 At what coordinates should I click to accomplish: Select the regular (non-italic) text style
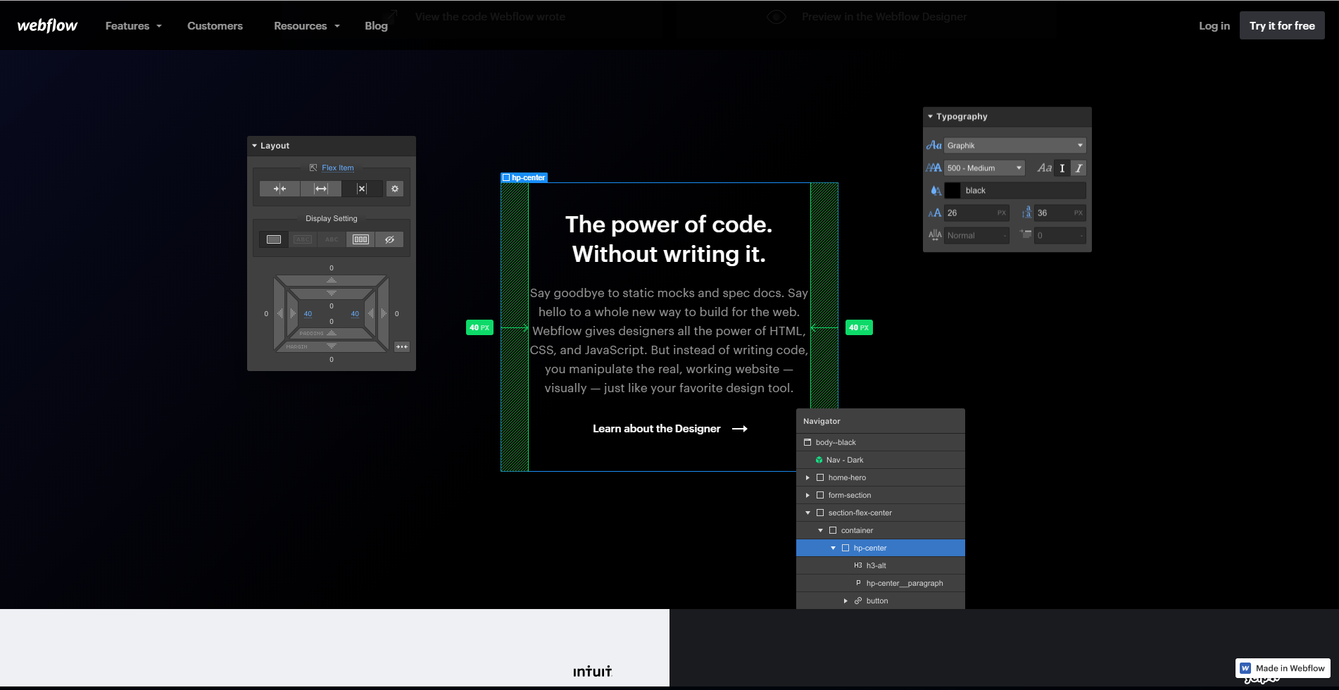pos(1062,168)
